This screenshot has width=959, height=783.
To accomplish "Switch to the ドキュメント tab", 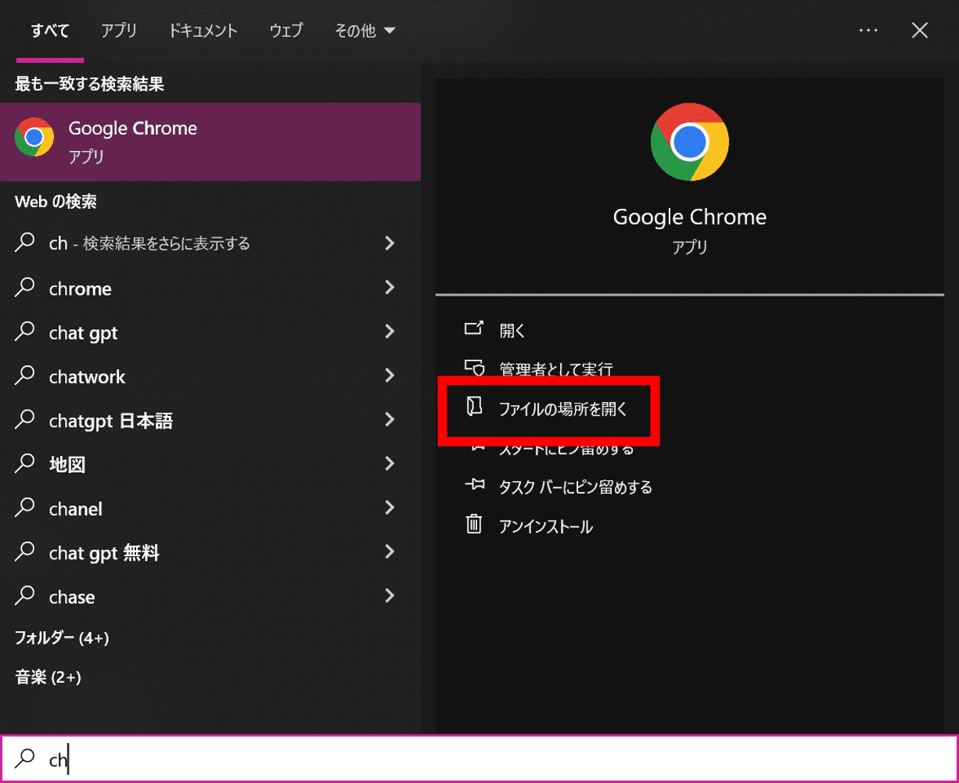I will (203, 31).
